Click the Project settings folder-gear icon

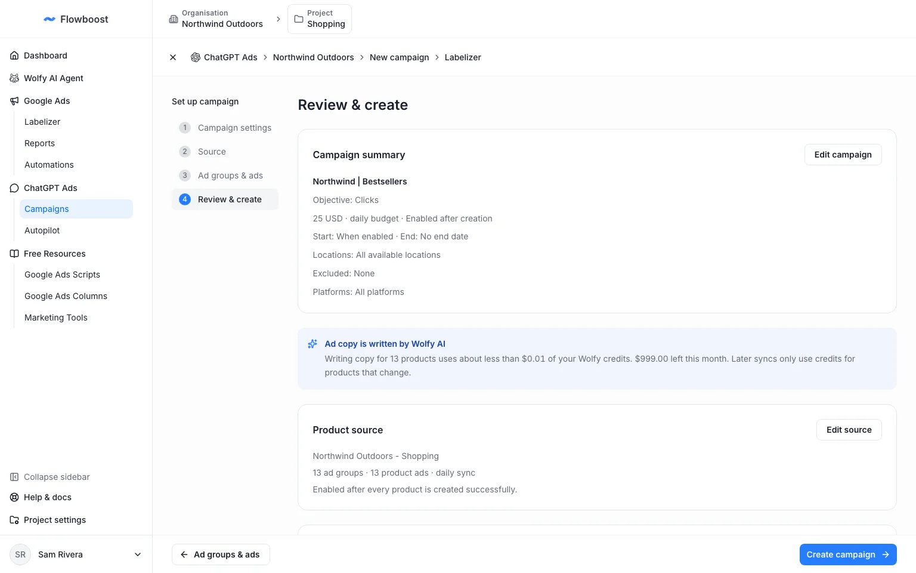14,520
